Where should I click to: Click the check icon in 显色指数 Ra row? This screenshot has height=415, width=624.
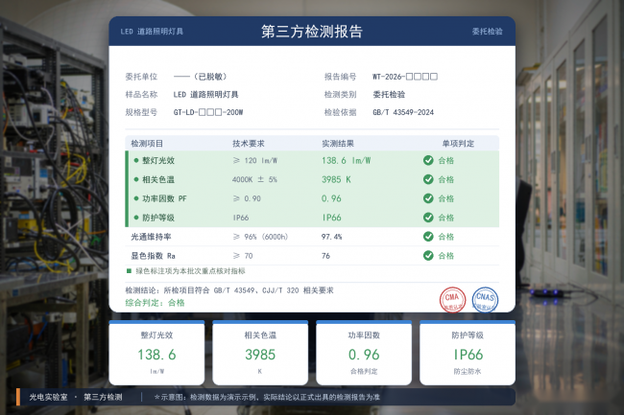point(428,256)
